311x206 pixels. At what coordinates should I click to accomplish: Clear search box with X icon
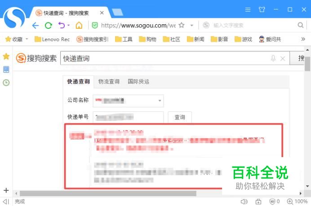(283, 58)
